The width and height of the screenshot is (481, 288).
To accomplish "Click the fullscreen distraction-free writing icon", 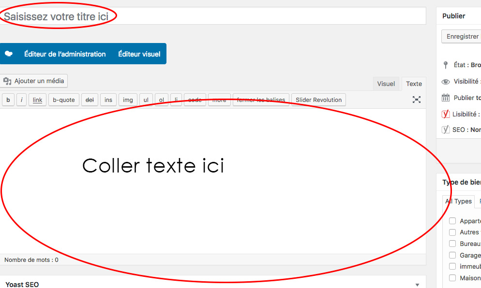I will tap(416, 100).
